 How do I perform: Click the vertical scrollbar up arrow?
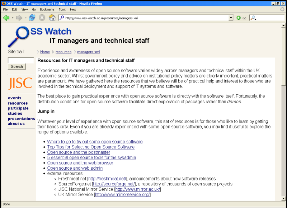283,25
